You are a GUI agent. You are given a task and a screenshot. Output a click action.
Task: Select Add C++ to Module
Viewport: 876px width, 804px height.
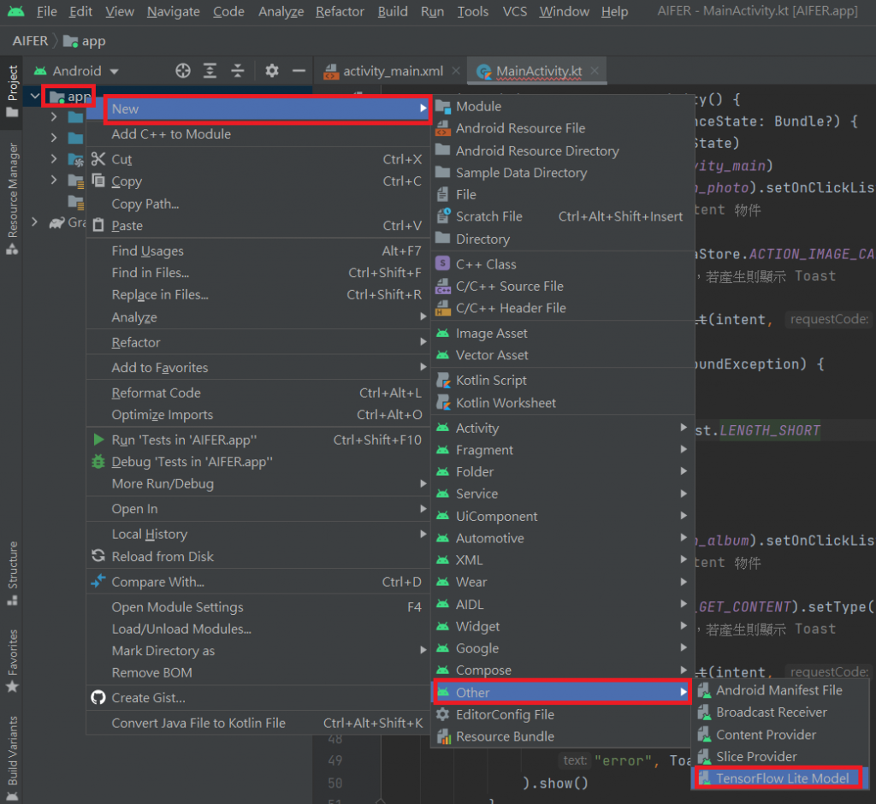258,134
